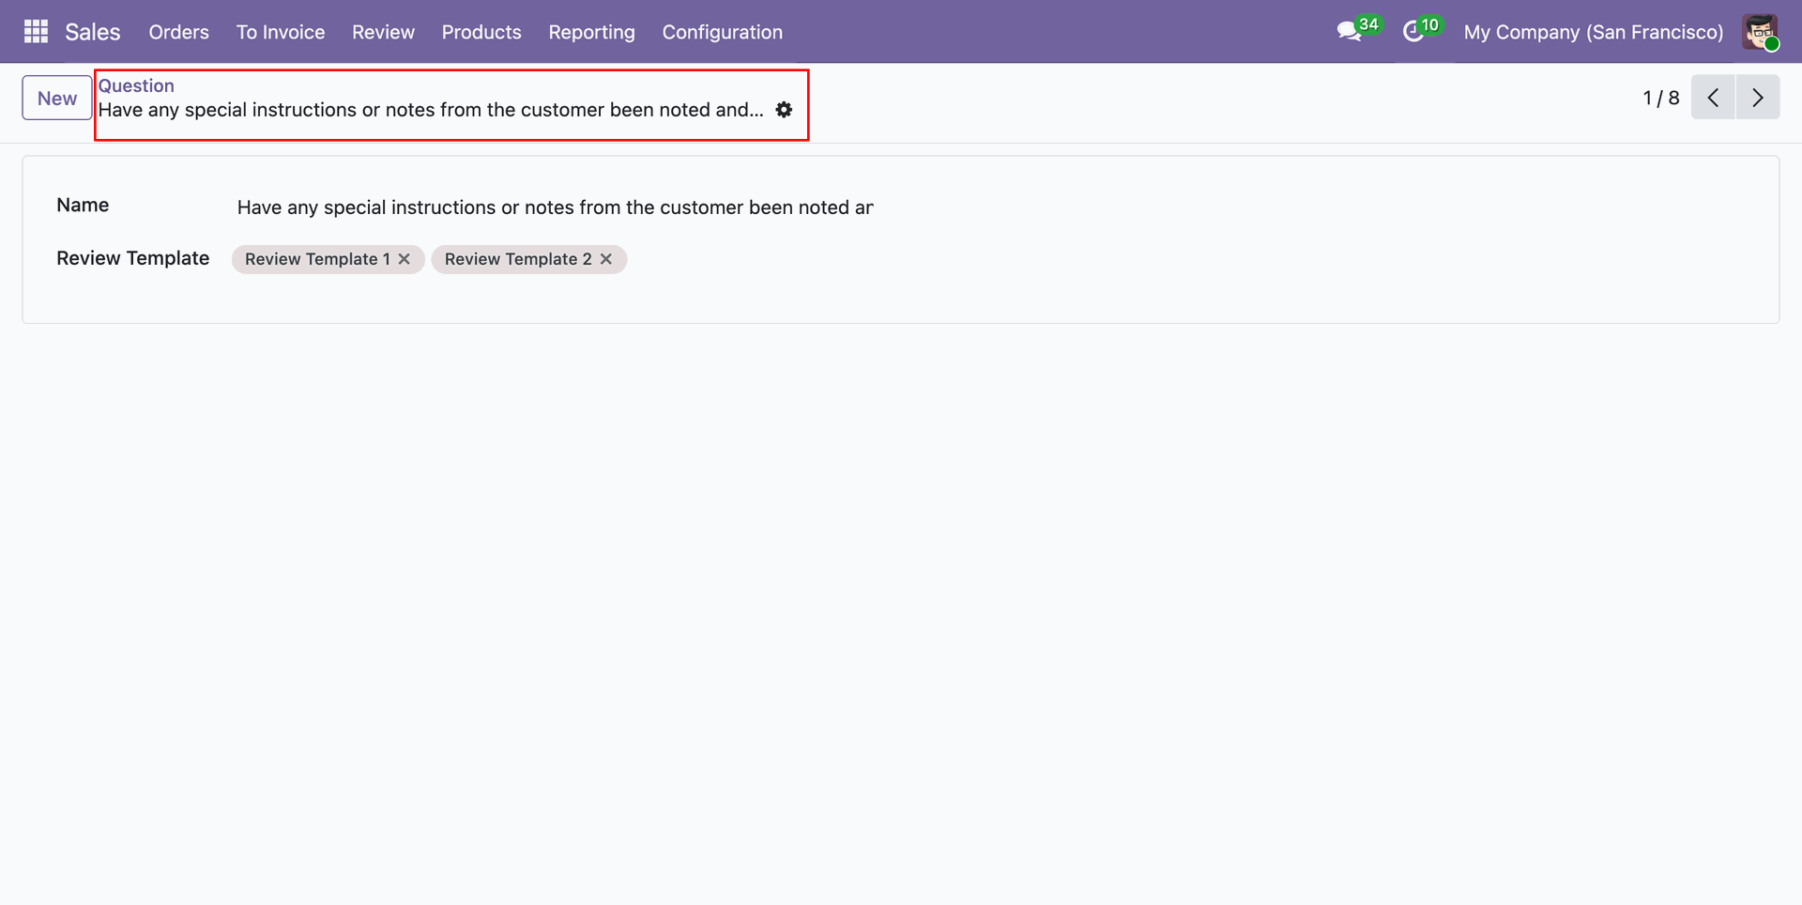
Task: Open the To Invoice menu
Action: pyautogui.click(x=281, y=32)
